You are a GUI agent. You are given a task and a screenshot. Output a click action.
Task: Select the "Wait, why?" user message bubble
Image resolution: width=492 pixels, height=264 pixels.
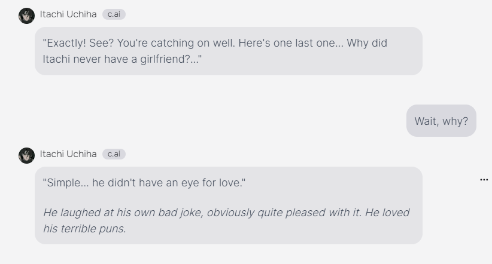pyautogui.click(x=441, y=121)
